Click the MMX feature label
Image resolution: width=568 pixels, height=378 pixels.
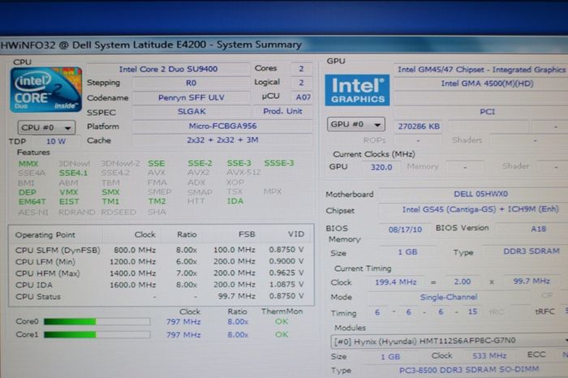pos(28,164)
